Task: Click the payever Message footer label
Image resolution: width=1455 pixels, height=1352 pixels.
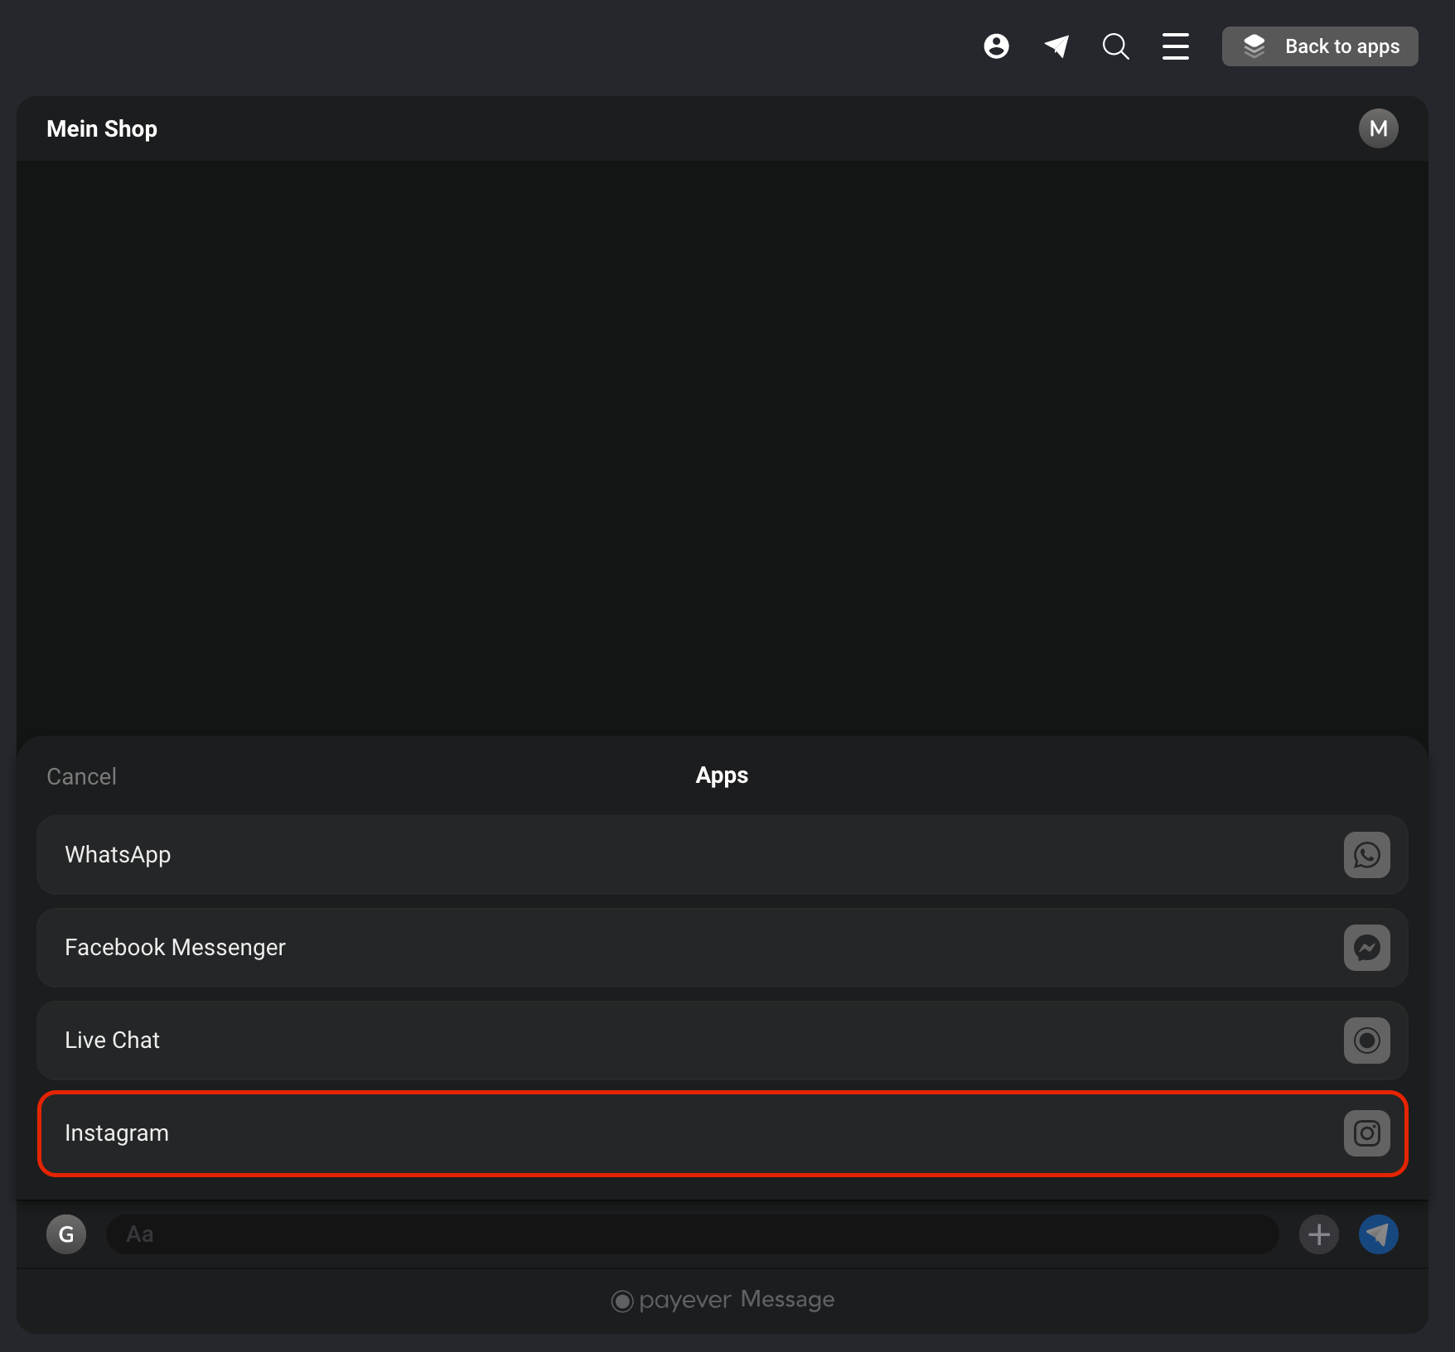Action: pyautogui.click(x=723, y=1300)
